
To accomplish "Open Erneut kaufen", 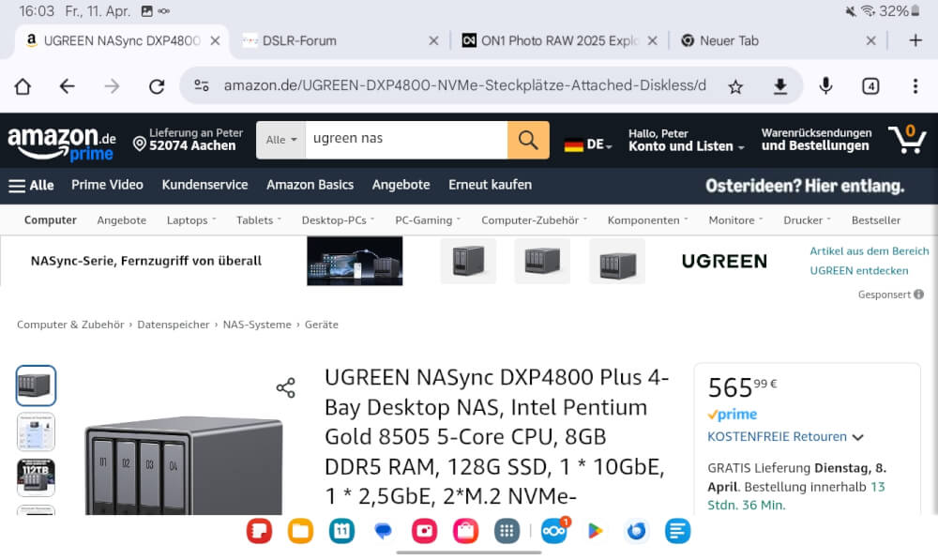I will tap(490, 185).
